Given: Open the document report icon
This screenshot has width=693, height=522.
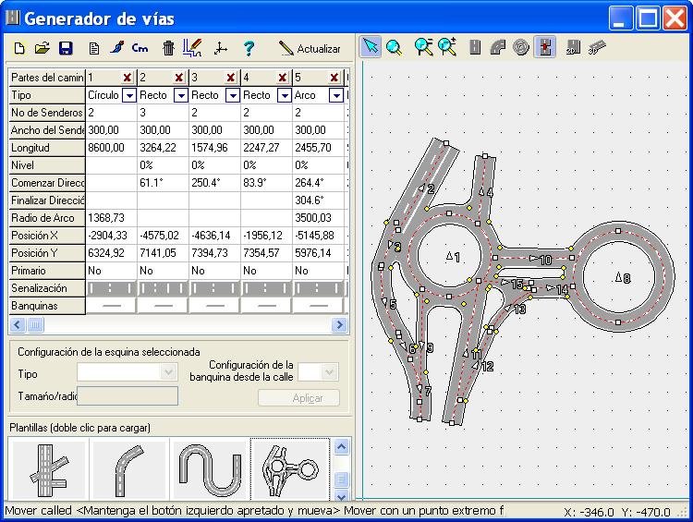Looking at the screenshot, I should (93, 48).
